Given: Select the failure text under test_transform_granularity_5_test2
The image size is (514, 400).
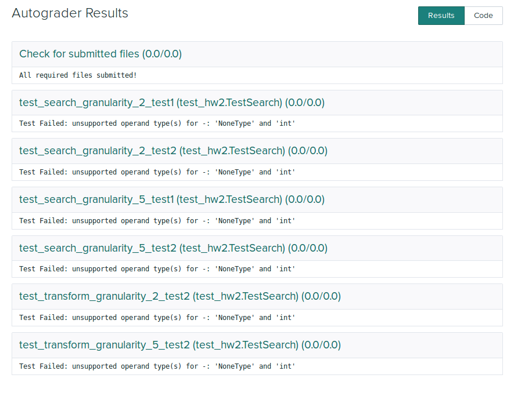Looking at the screenshot, I should point(157,366).
